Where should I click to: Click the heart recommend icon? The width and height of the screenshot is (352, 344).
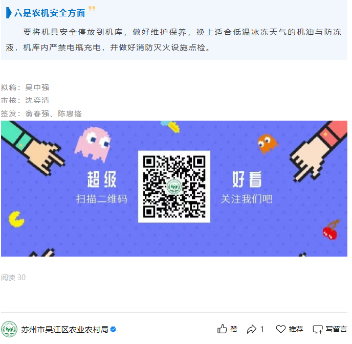(280, 329)
